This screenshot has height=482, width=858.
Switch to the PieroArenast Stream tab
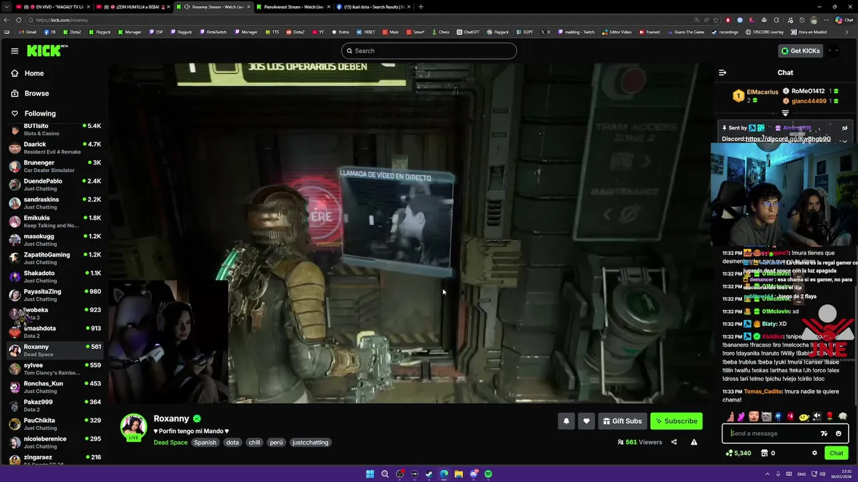click(x=294, y=7)
